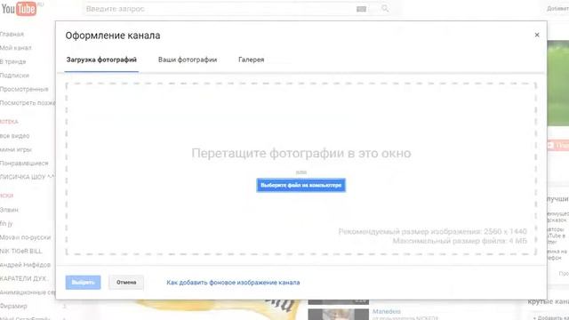The width and height of the screenshot is (569, 320).
Task: Open Посмотреть позже in sidebar
Action: (28, 103)
